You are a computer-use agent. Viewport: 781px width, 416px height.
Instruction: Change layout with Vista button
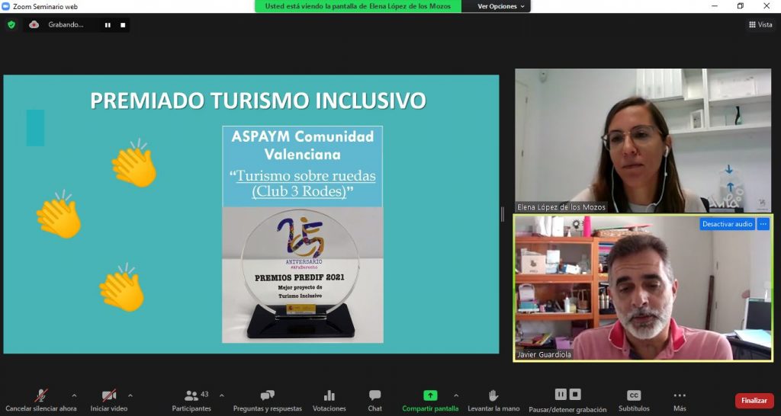point(760,24)
